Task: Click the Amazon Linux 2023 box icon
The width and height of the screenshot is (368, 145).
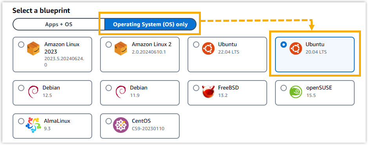Action: [33, 49]
